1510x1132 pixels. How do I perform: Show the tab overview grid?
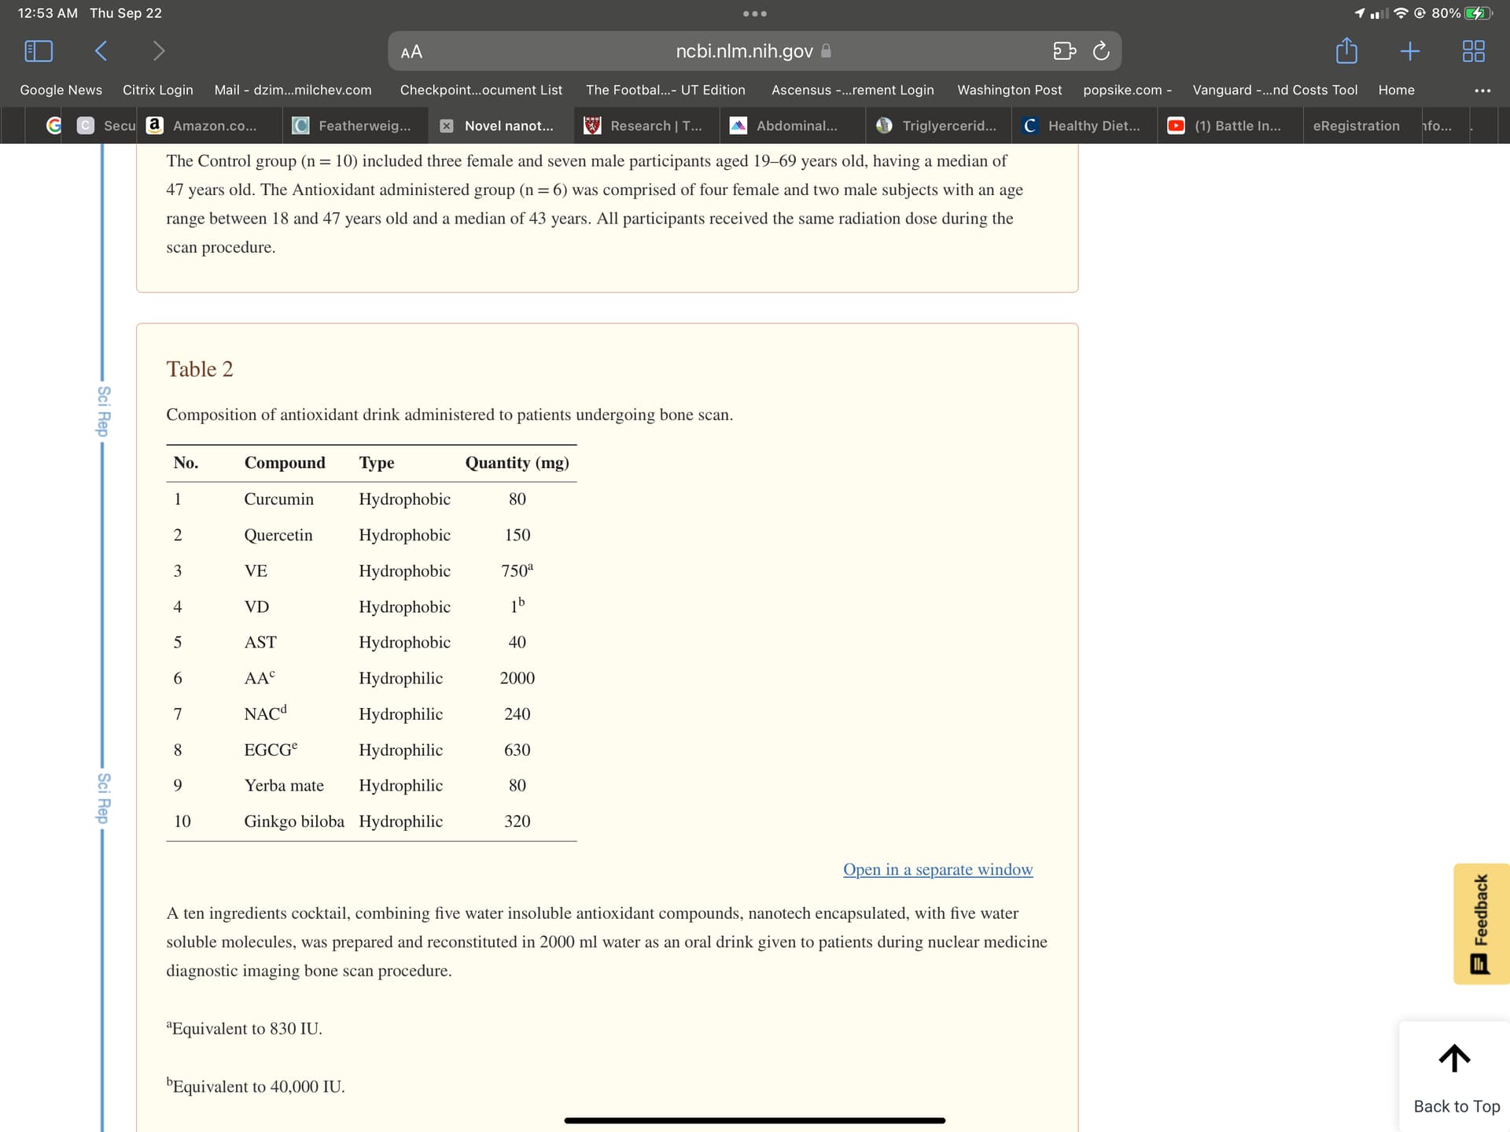coord(1473,51)
